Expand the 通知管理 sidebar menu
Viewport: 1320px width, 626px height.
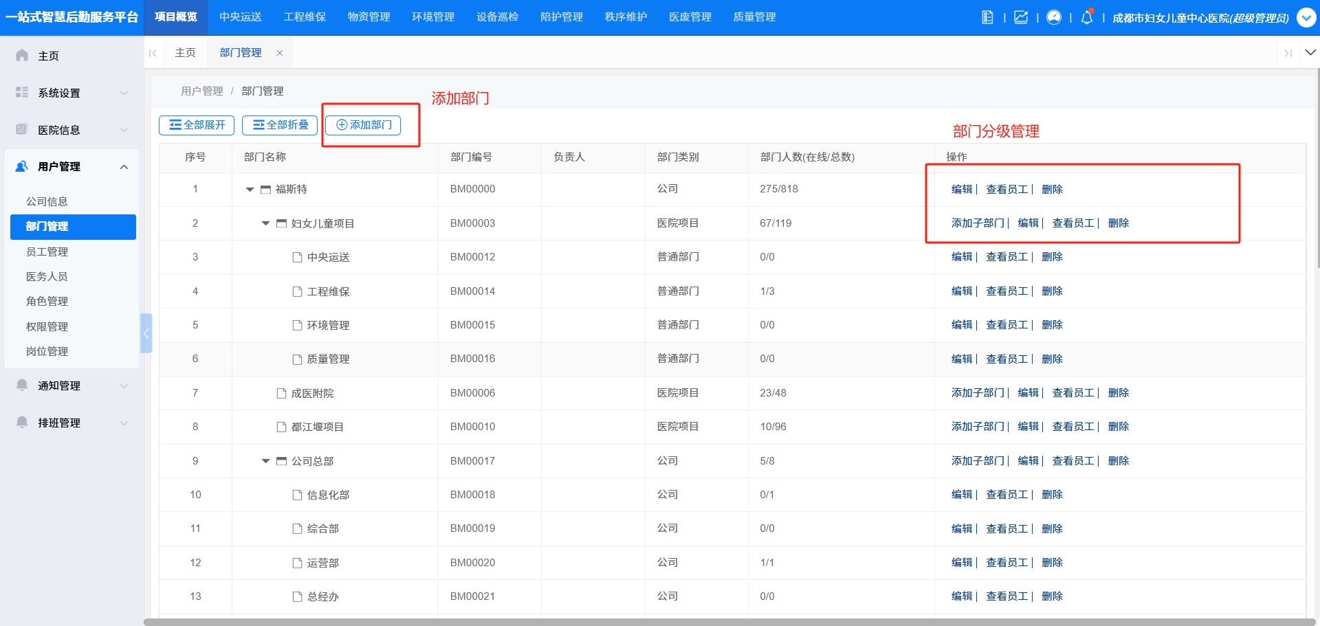pos(124,385)
